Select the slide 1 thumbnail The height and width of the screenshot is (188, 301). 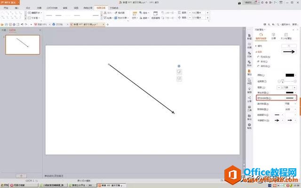tap(23, 45)
